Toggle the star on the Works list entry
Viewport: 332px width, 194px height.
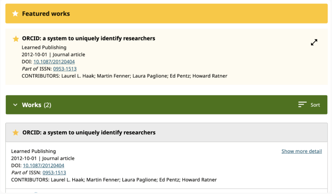(x=16, y=133)
